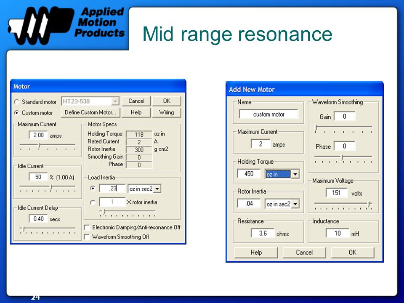Select the Standard motor radio button
The height and width of the screenshot is (303, 404).
[17, 102]
